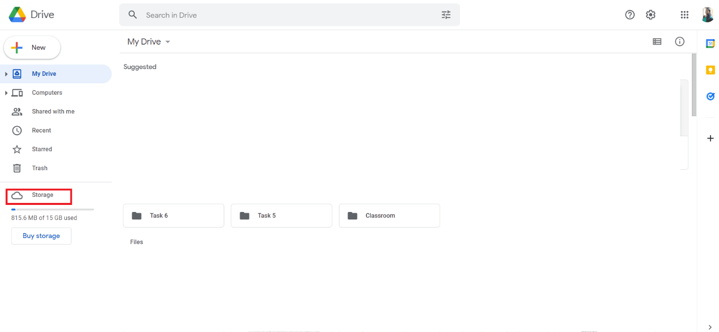This screenshot has width=719, height=332.
Task: Click the Shared with me people icon
Action: [x=17, y=112]
